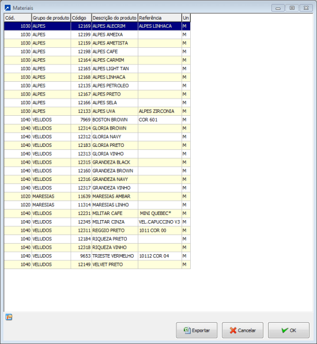The height and width of the screenshot is (344, 317).
Task: Select the ALPES AMEIXA row
Action: click(x=97, y=35)
